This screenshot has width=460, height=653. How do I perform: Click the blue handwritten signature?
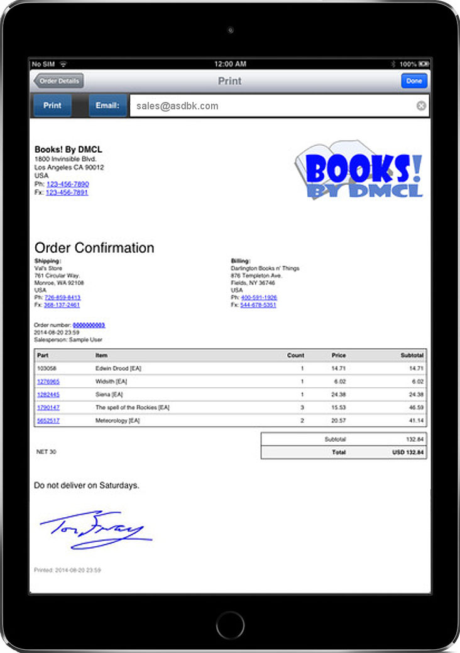coord(96,529)
